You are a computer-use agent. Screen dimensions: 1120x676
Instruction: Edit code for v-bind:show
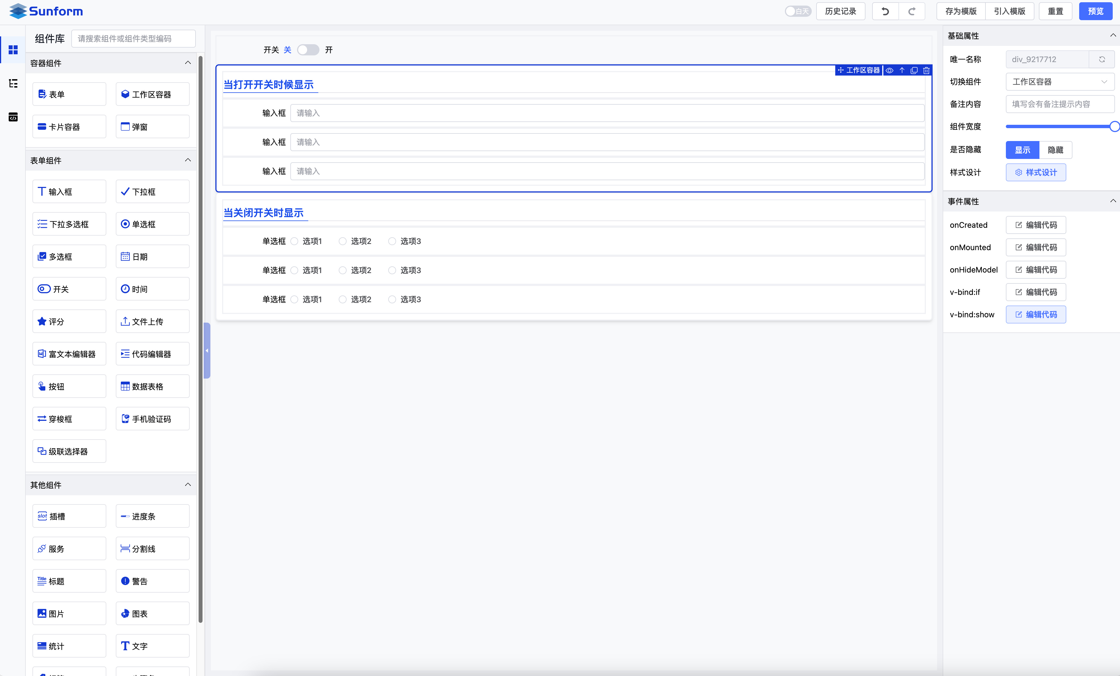1036,314
